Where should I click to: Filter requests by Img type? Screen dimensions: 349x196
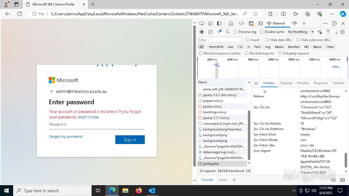click(x=268, y=47)
